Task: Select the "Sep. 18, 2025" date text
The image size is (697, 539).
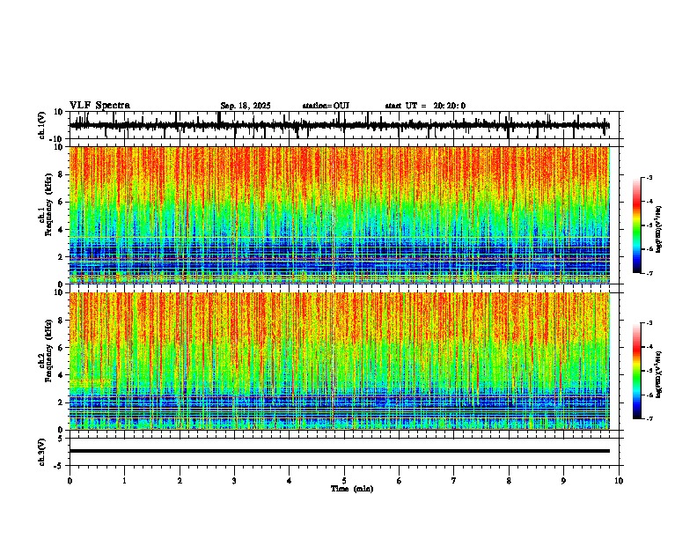Action: [x=246, y=106]
